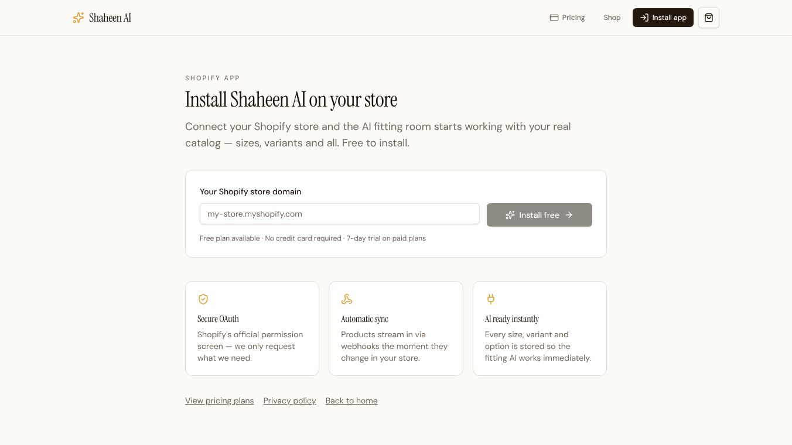Click the sign-in arrow icon in Install app

coord(644,18)
